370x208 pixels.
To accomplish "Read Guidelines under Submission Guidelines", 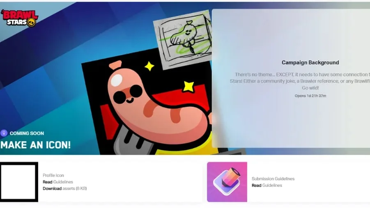I will point(267,185).
